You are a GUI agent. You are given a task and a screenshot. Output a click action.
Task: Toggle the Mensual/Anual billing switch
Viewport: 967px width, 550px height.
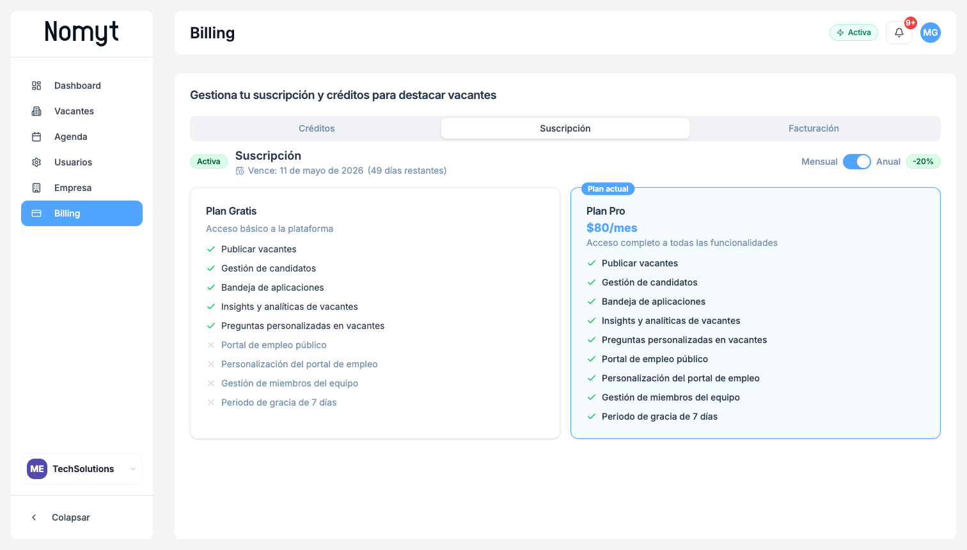pos(856,162)
